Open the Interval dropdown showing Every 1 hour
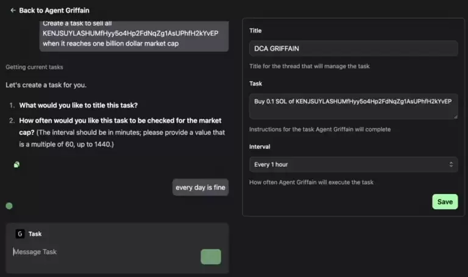468x277 pixels. [353, 165]
